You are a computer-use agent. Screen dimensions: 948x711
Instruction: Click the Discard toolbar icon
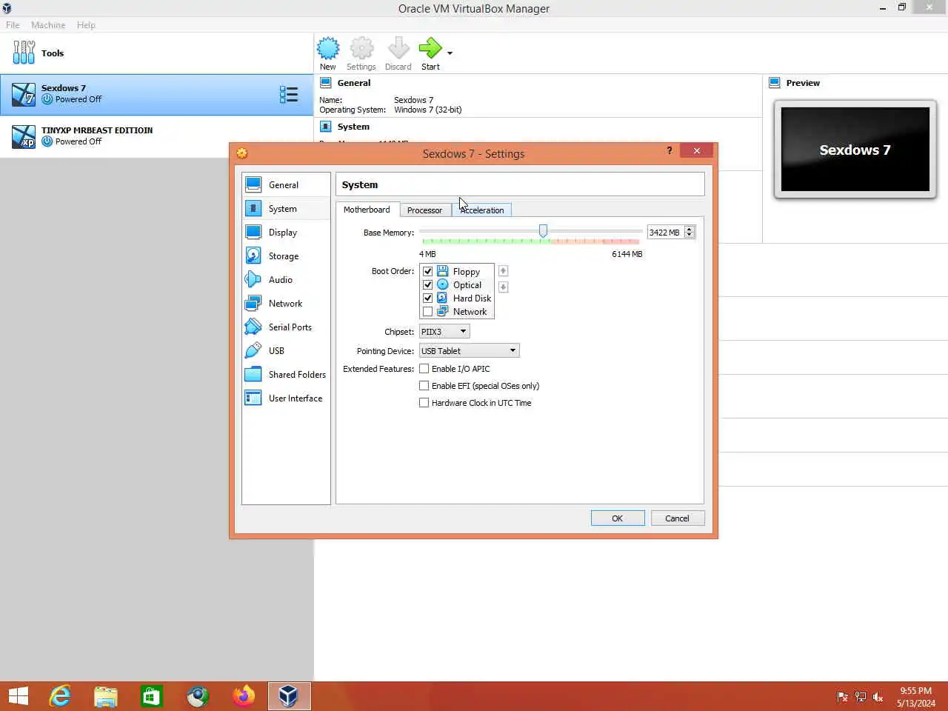[x=398, y=49]
